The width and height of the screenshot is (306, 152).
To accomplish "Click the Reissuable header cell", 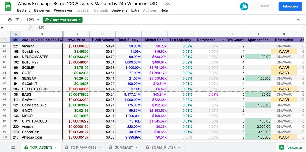I will click(284, 40).
